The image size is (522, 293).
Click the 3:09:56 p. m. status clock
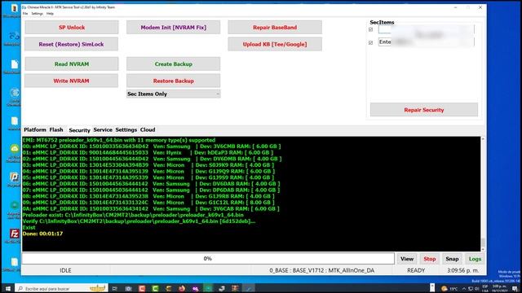click(462, 270)
